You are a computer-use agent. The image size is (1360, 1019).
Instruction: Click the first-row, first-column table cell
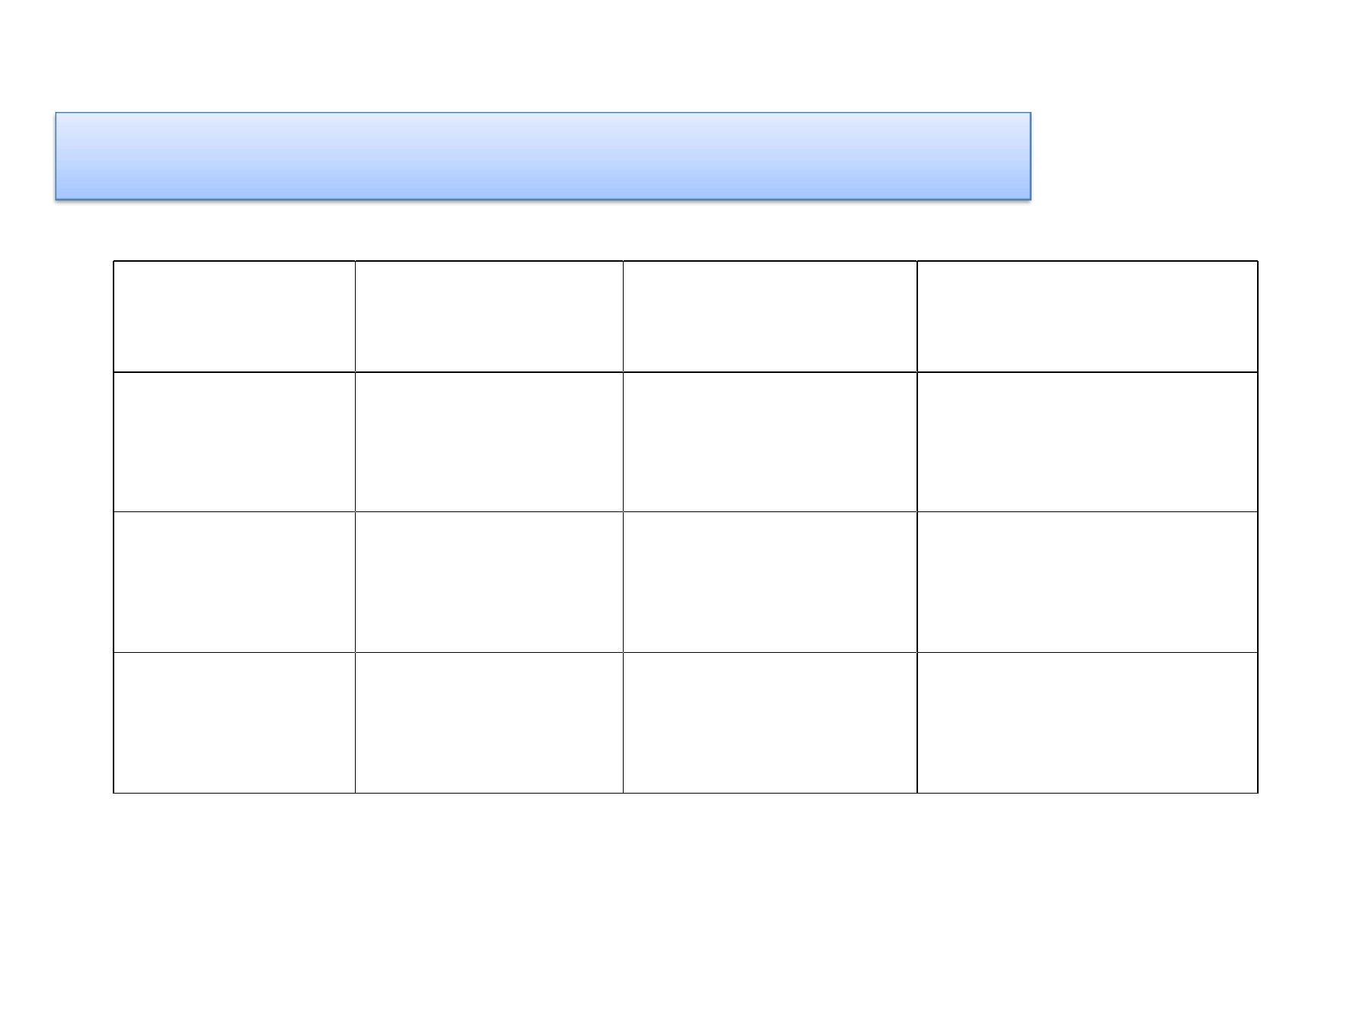point(234,316)
